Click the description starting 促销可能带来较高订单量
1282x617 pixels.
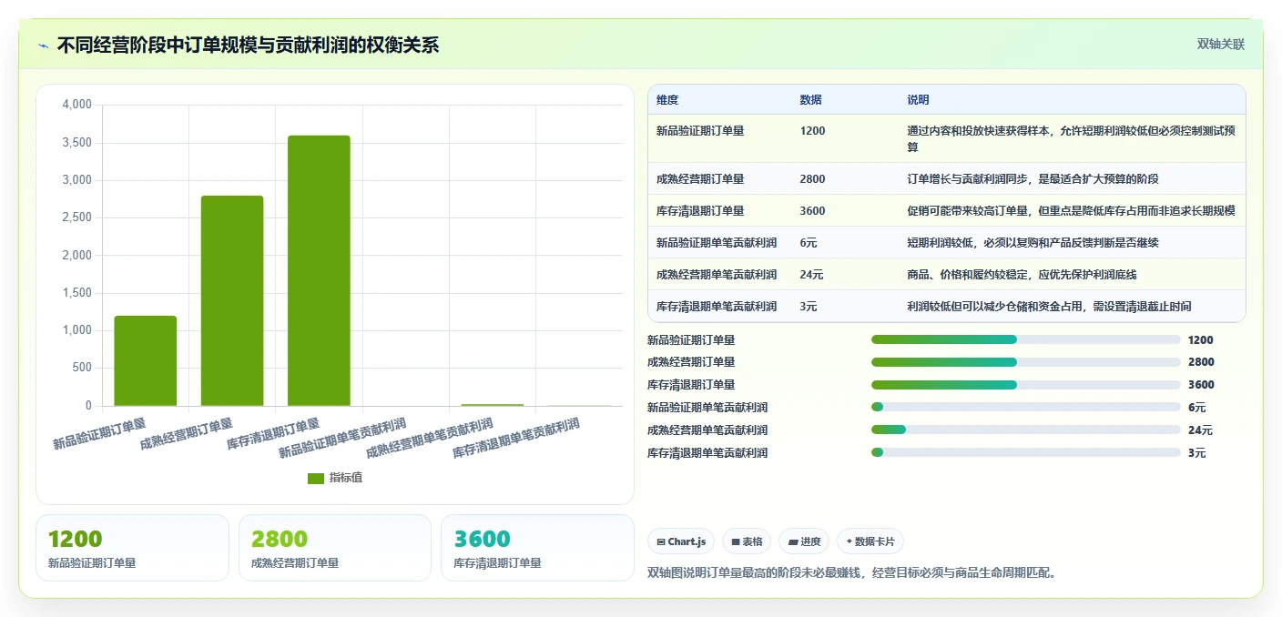coord(1071,211)
